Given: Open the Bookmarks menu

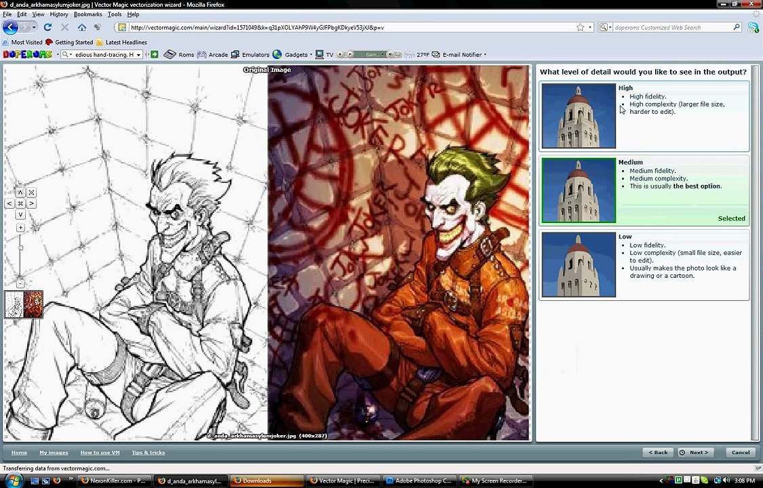Looking at the screenshot, I should tap(87, 14).
